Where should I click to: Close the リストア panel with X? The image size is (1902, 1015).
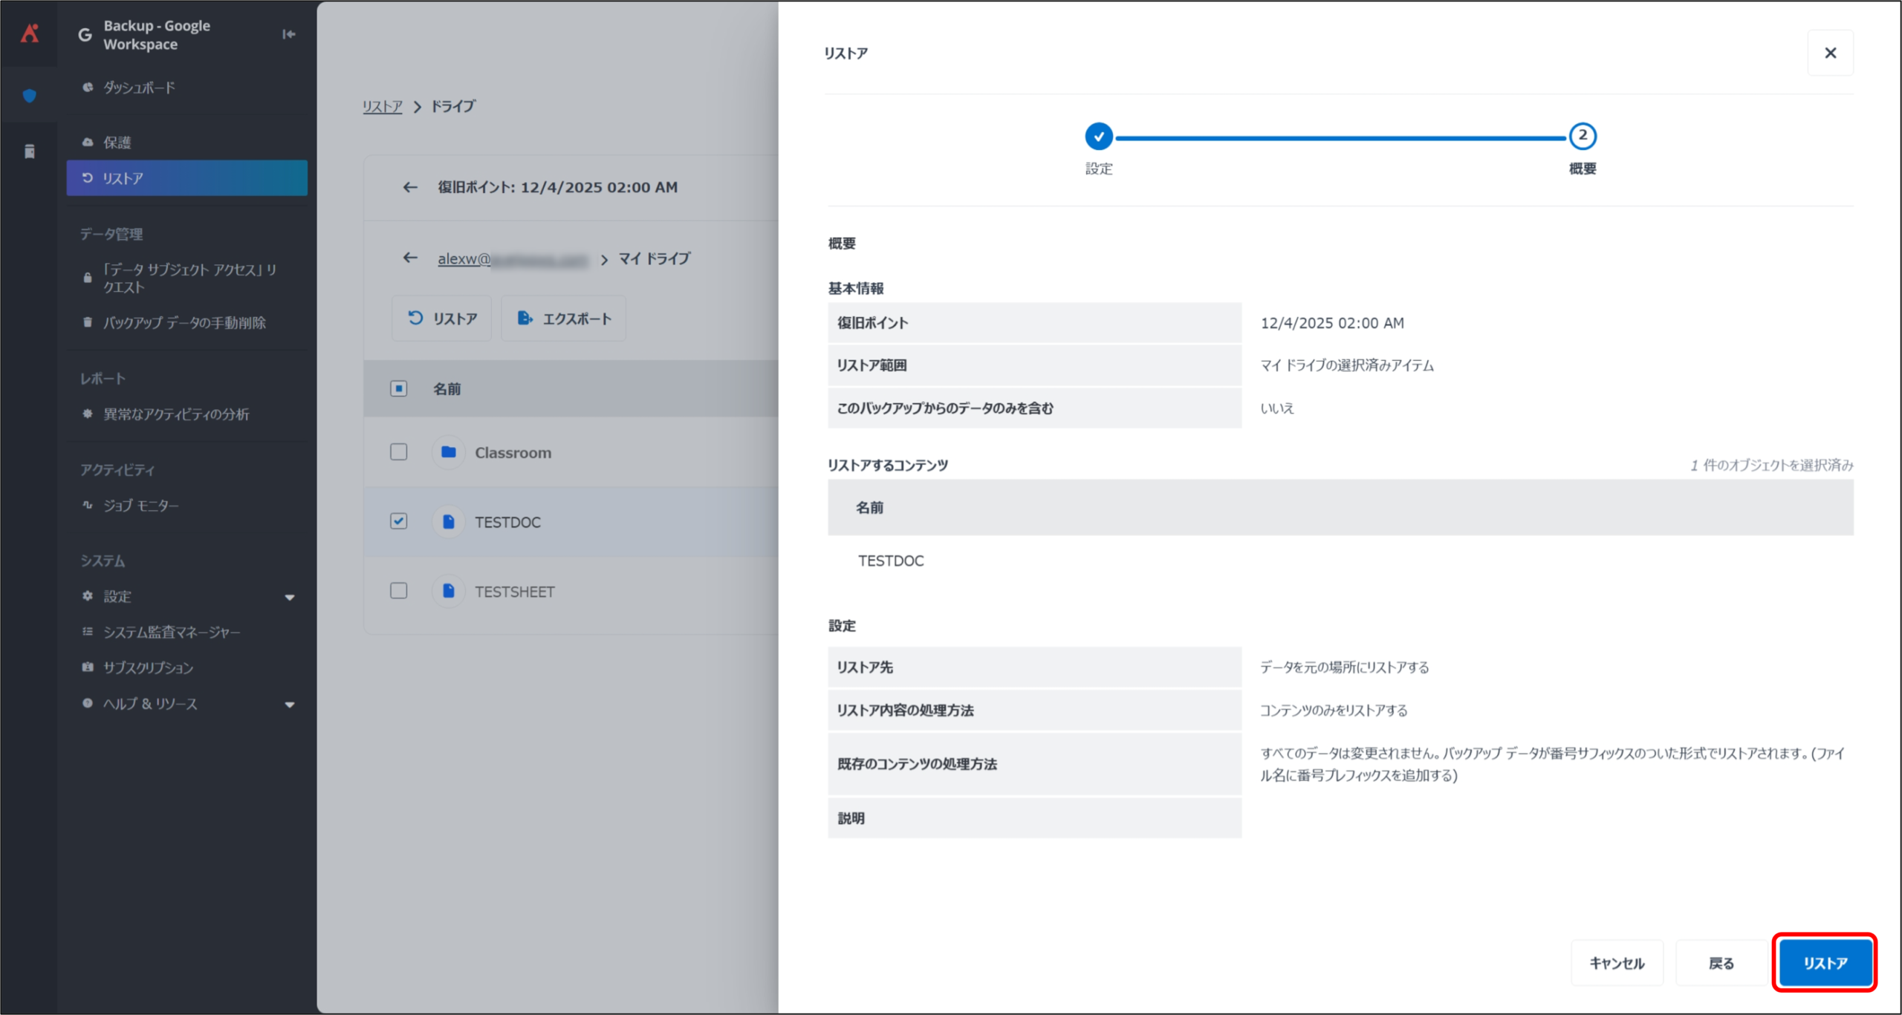1830,53
